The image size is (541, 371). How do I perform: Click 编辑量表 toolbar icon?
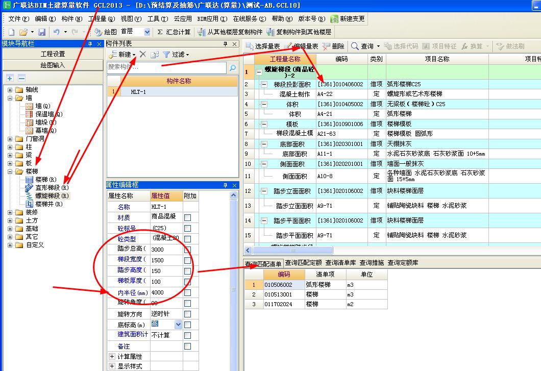tap(301, 46)
